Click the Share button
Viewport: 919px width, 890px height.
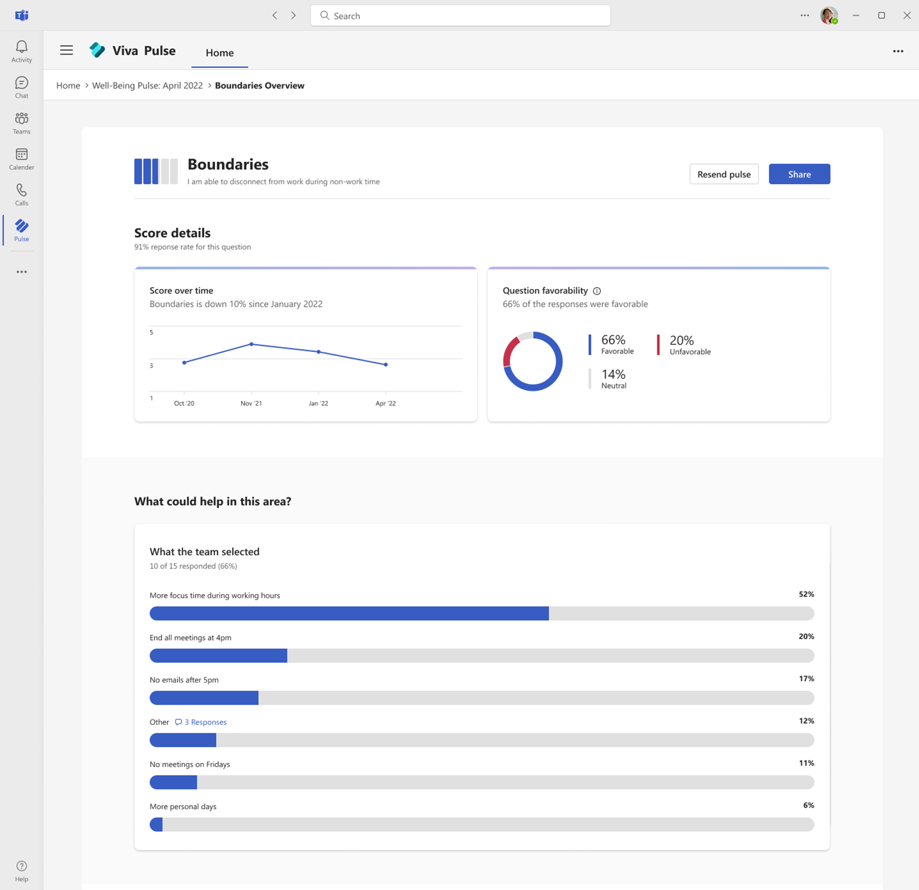tap(798, 173)
